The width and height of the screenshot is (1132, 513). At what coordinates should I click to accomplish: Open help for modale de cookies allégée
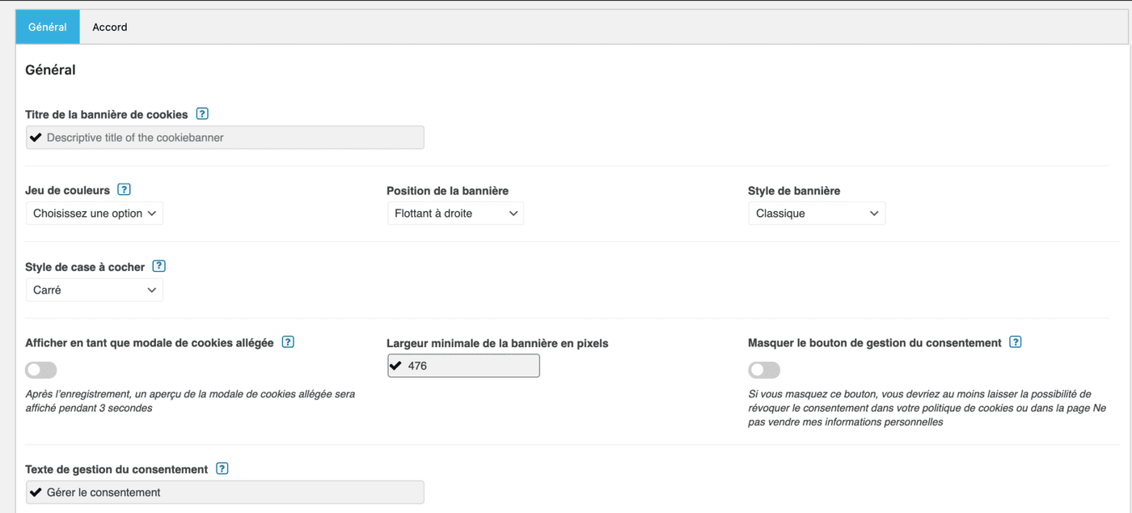[x=288, y=342]
